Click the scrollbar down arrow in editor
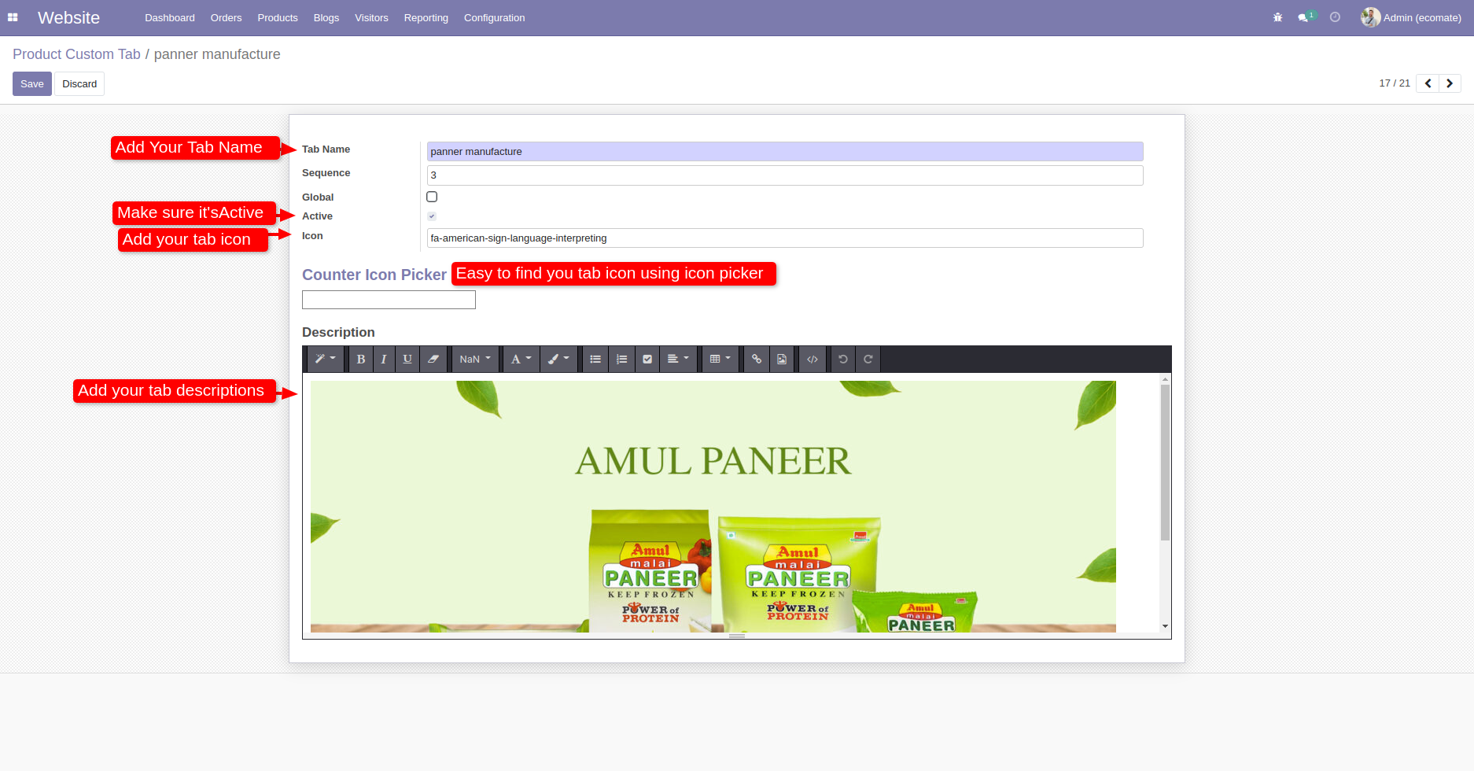This screenshot has width=1474, height=771. 1165,626
